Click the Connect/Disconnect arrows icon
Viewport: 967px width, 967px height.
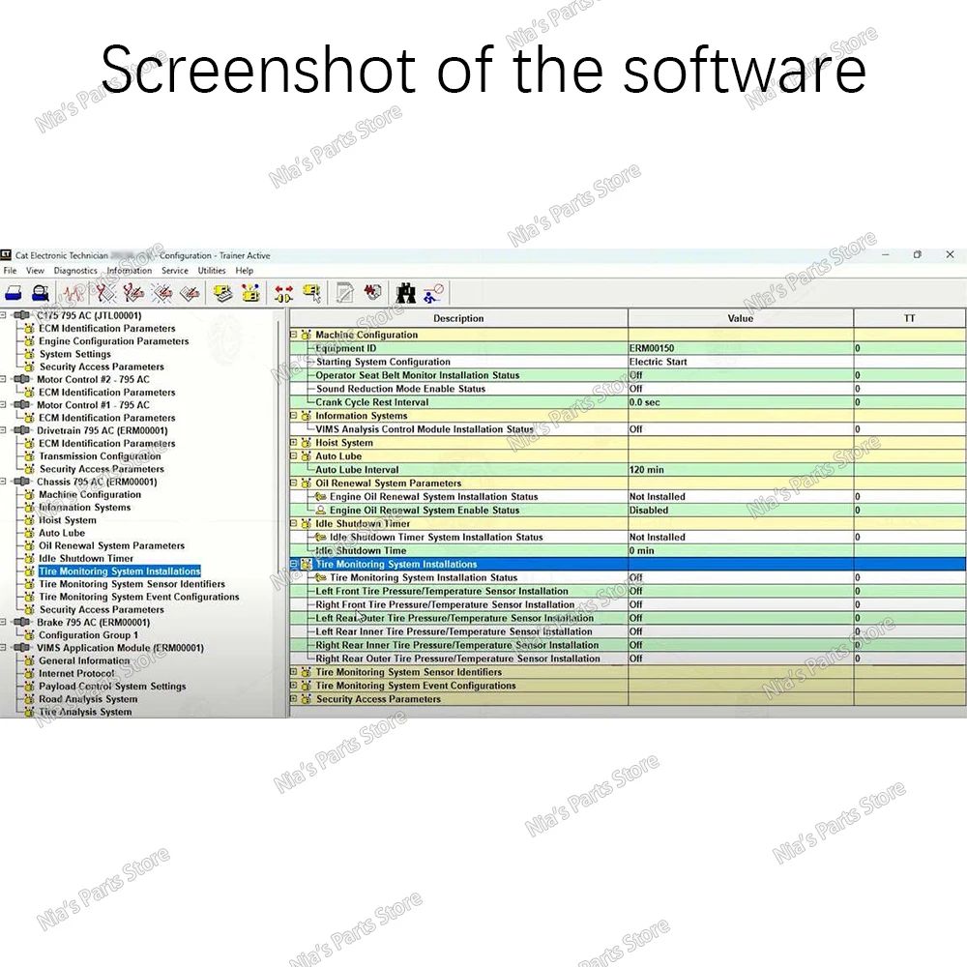pos(283,293)
